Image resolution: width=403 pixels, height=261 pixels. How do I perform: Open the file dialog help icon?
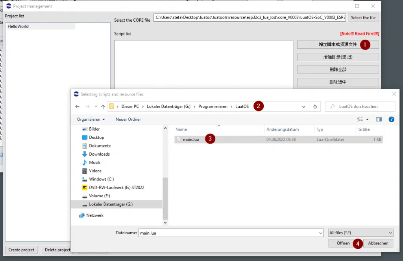click(391, 119)
